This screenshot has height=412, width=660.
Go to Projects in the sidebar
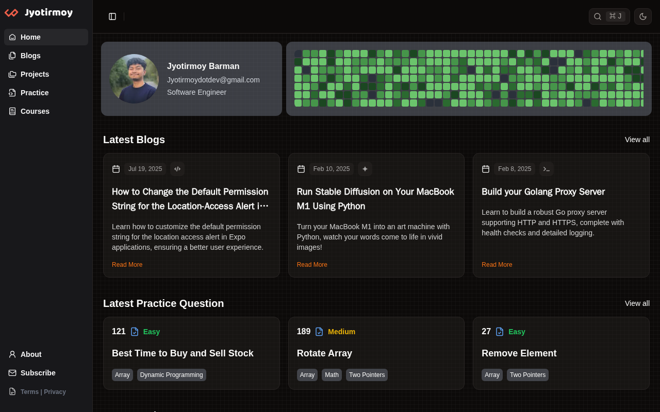click(35, 74)
